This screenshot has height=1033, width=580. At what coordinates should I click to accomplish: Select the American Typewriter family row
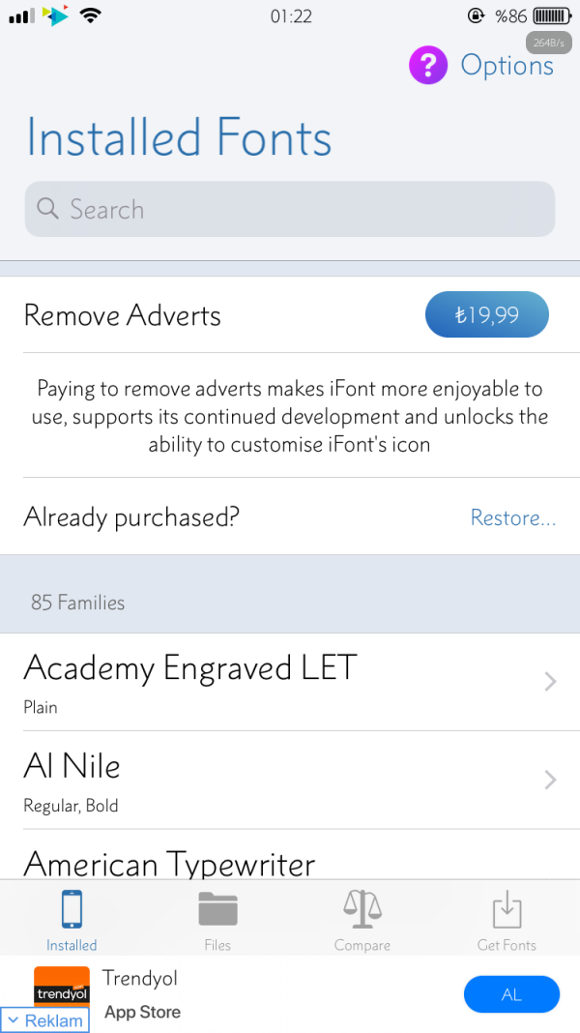tap(170, 862)
